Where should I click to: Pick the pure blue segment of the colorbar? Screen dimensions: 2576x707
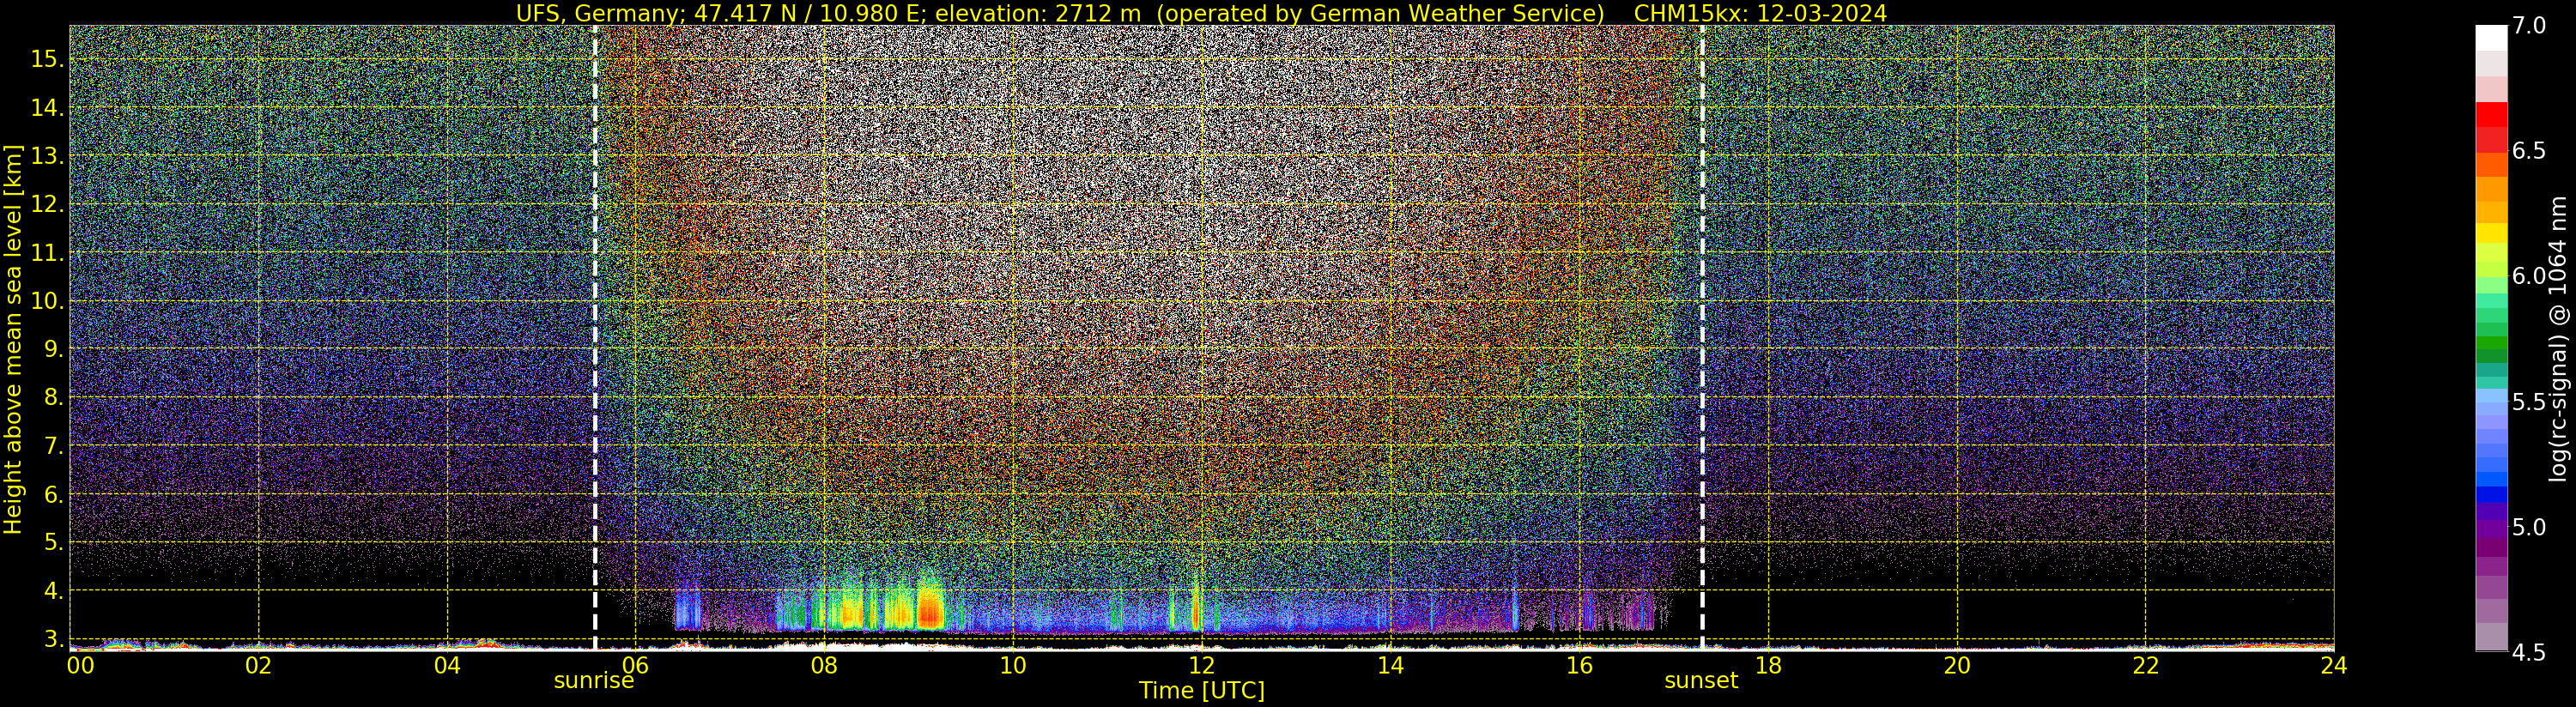2491,494
